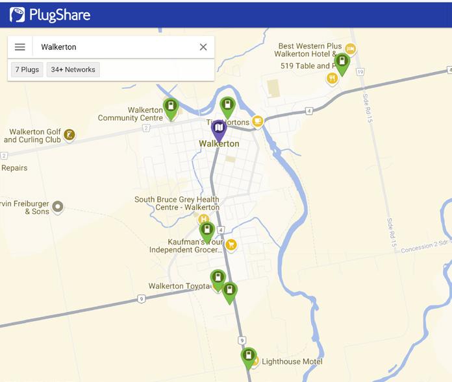The width and height of the screenshot is (452, 382).
Task: Click the PlugShare logo
Action: tap(50, 15)
